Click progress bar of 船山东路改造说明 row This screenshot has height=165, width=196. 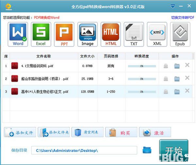142,79
